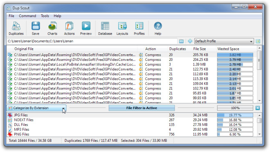Click the categories list scroll-down arrow
This screenshot has height=152, width=270.
click(259, 134)
